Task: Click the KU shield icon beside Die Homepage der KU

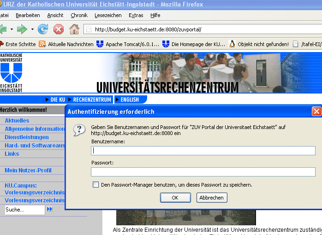Action: tap(166, 44)
